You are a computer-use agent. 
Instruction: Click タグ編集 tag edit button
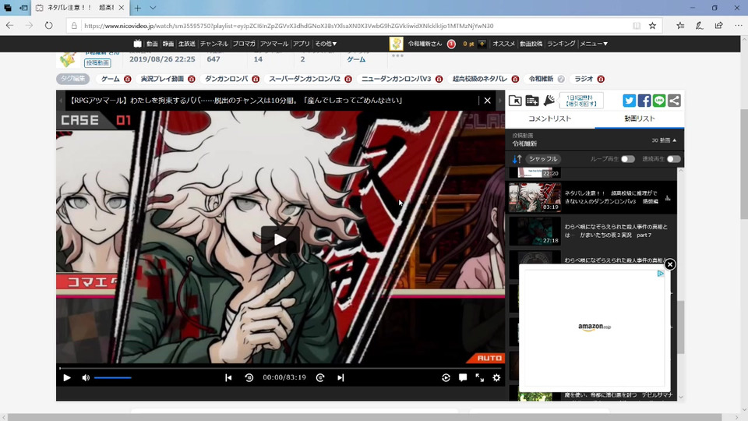(x=73, y=79)
